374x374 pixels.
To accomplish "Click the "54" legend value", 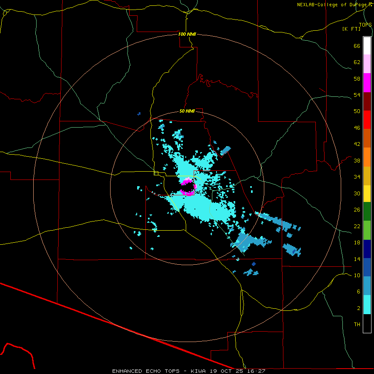I will [357, 95].
